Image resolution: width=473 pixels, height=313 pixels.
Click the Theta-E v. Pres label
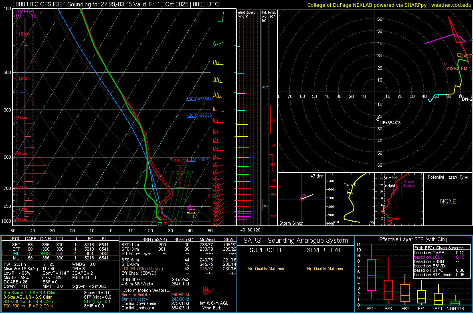(x=350, y=188)
